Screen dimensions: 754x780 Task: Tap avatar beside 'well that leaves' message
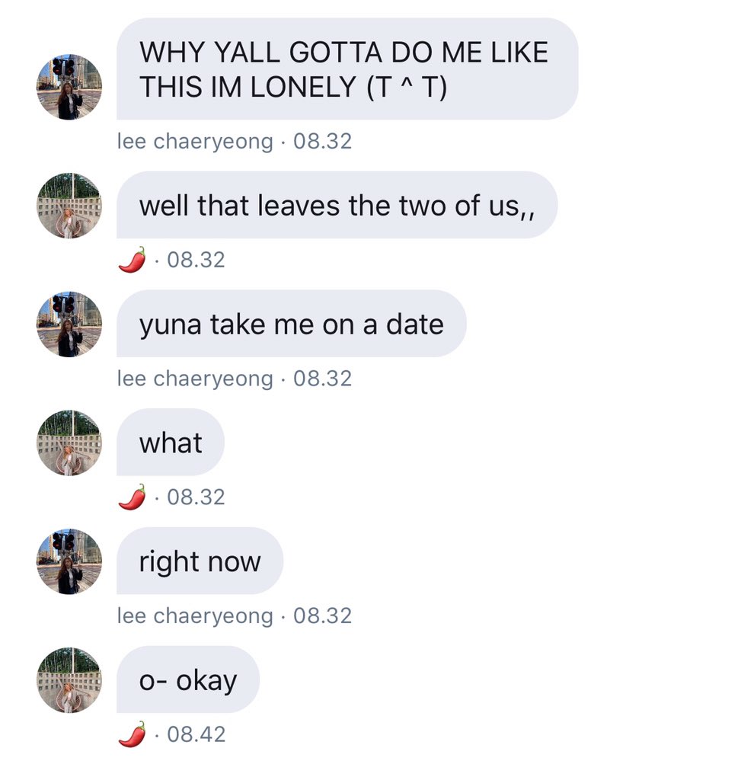coord(69,206)
